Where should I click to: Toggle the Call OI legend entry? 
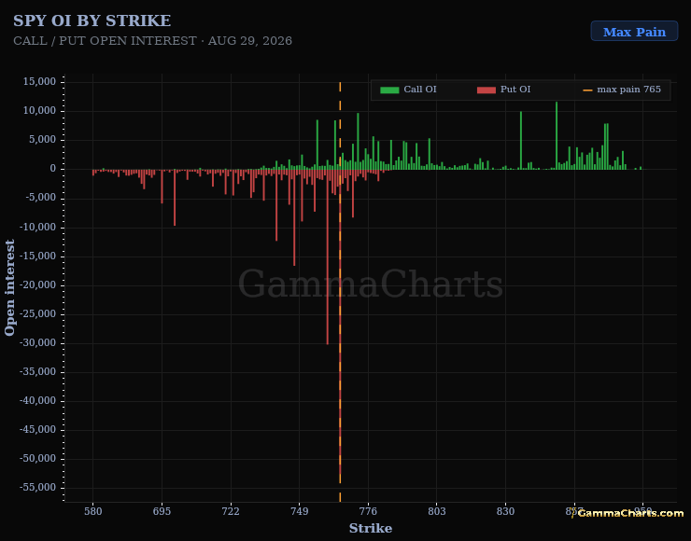(408, 90)
